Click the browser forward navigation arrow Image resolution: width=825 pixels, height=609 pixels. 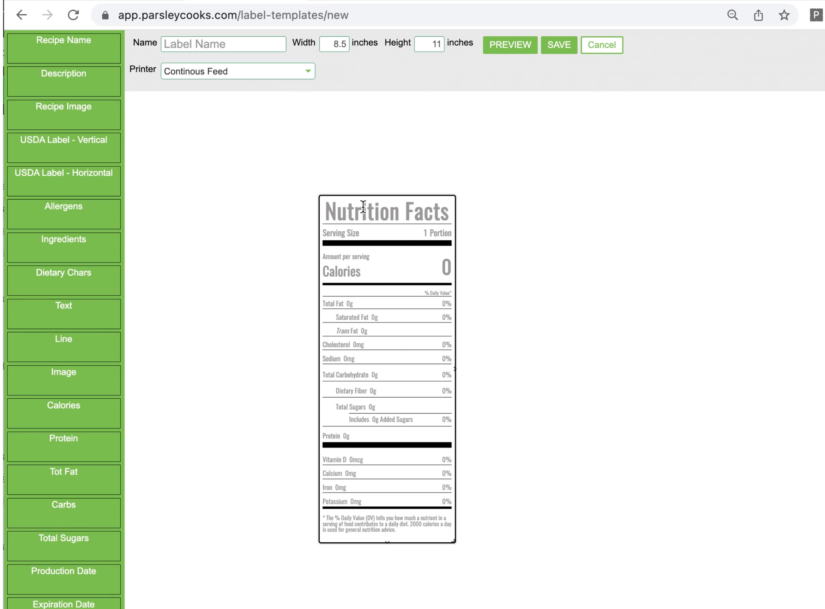point(47,15)
